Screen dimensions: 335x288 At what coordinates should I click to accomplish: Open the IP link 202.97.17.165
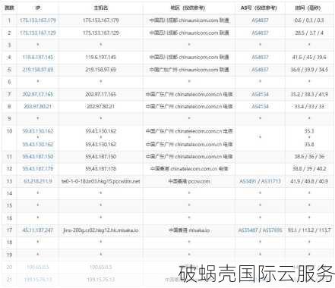pos(38,94)
